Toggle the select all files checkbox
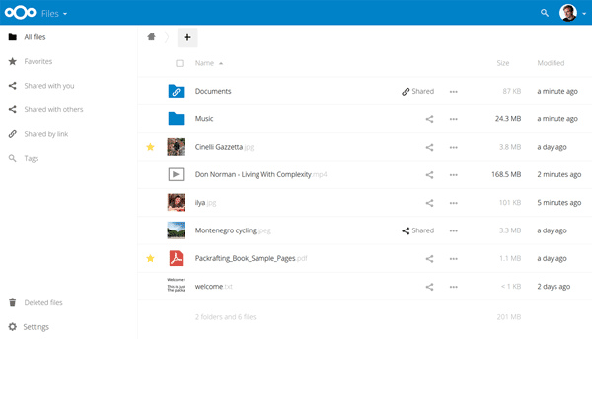592x394 pixels. coord(180,63)
